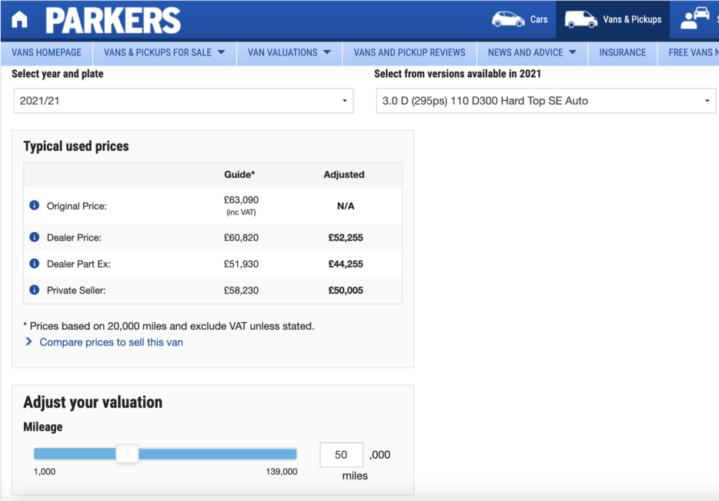
Task: Select the car icon in the header
Action: point(508,19)
